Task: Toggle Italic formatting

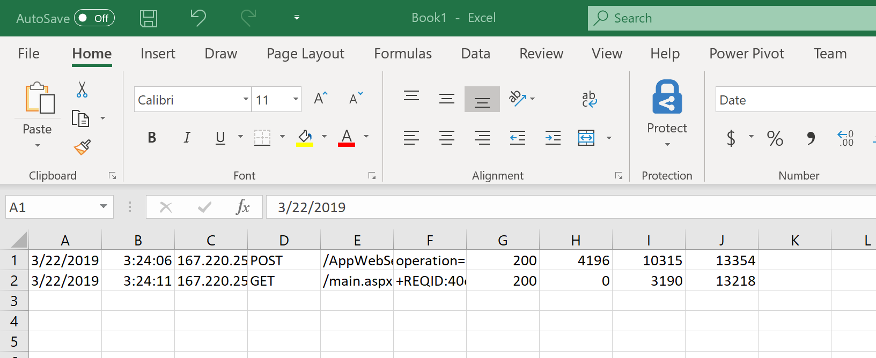Action: [187, 138]
